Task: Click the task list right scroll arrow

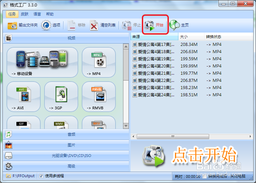Action: (x=250, y=136)
